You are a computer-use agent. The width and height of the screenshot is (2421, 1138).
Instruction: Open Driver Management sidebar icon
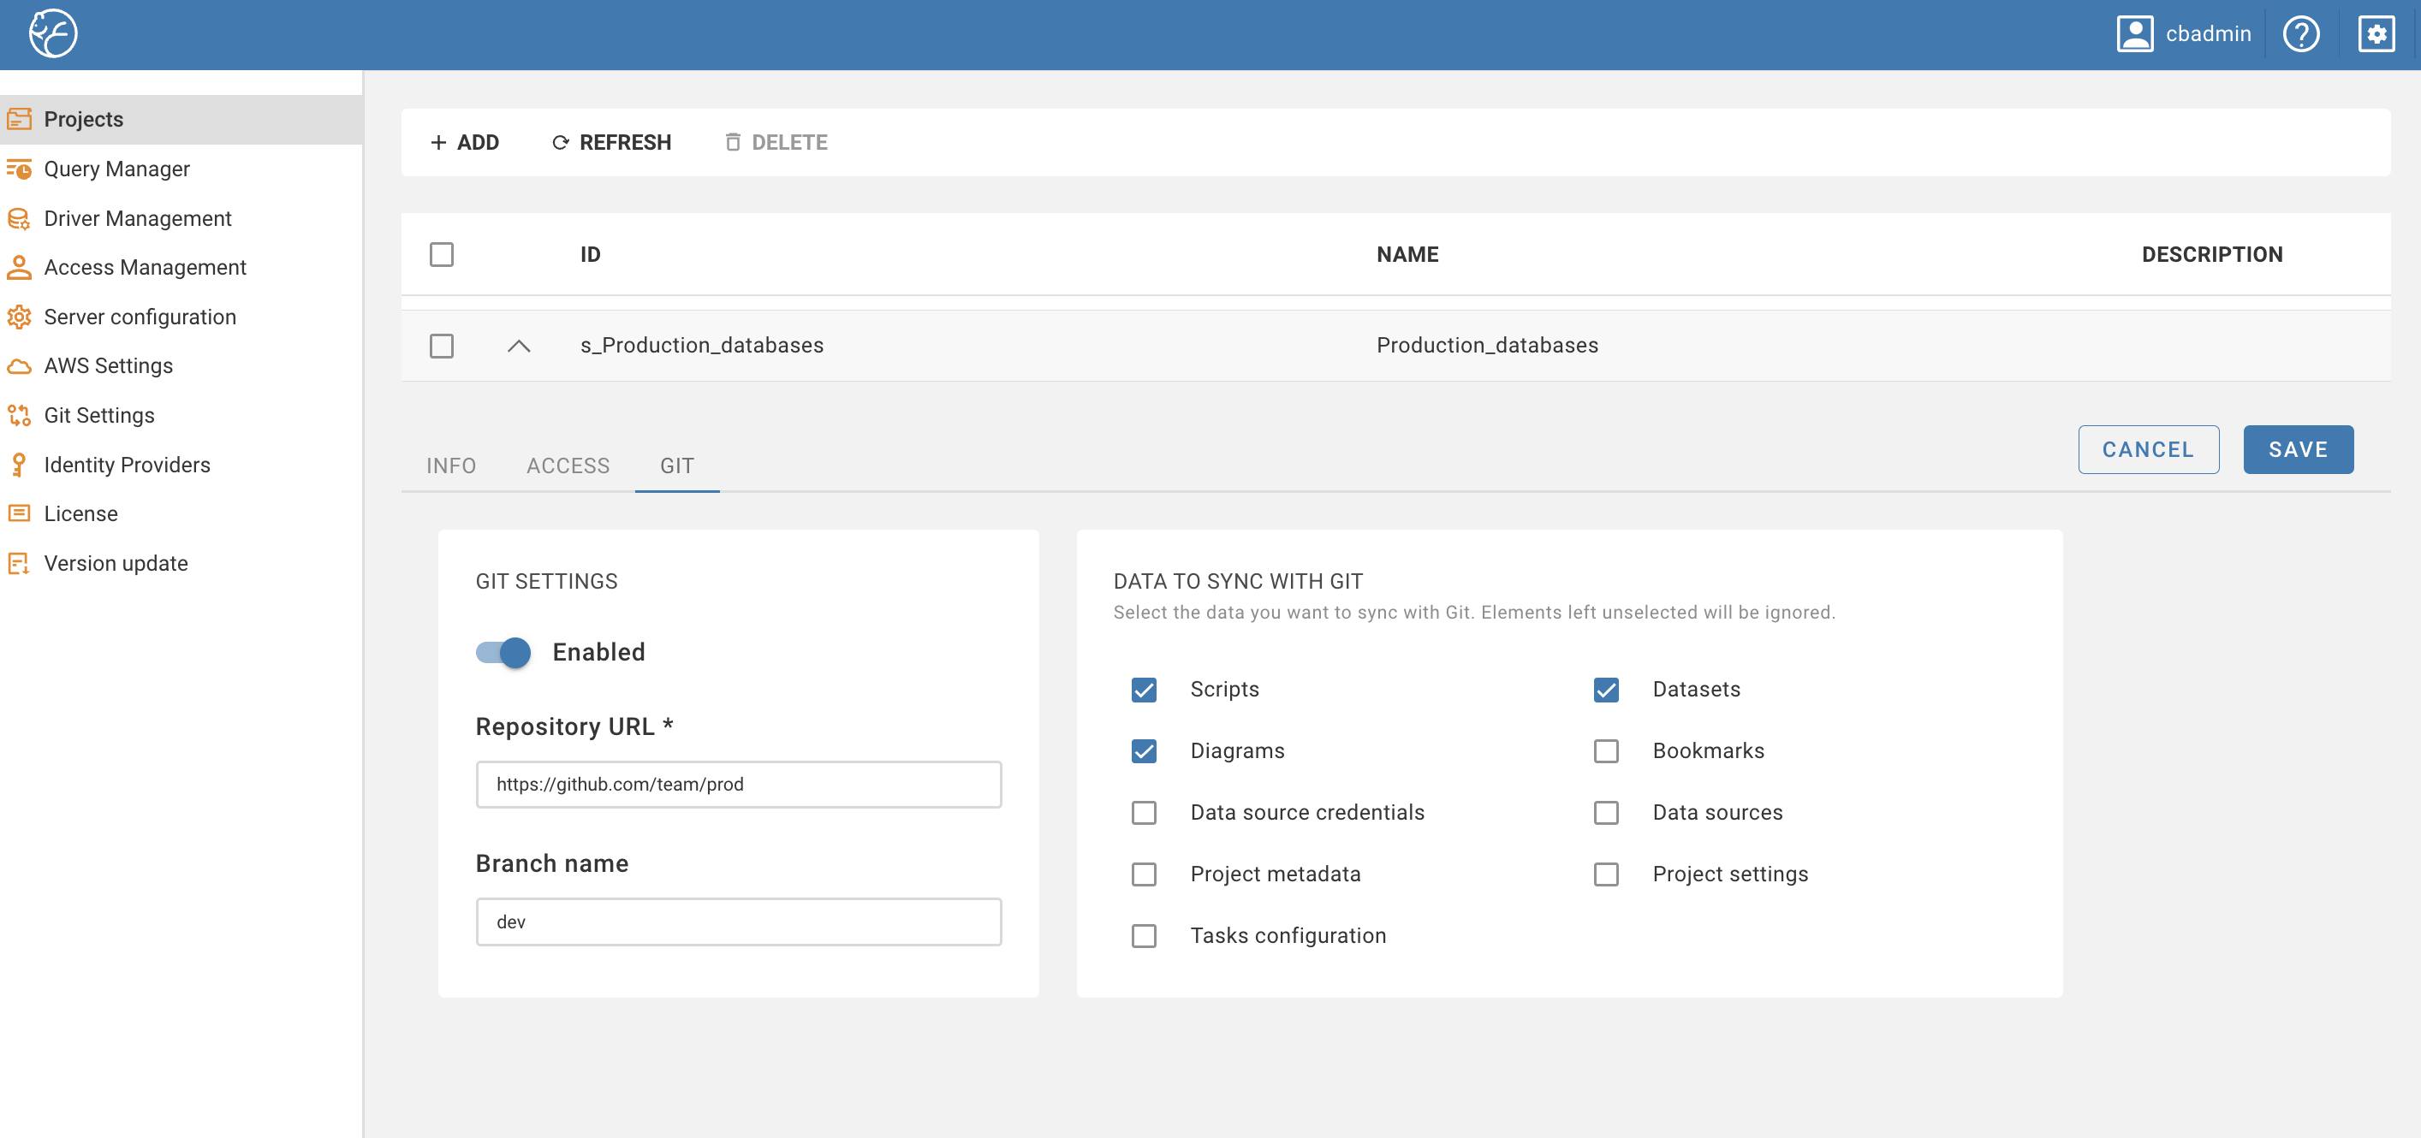pyautogui.click(x=19, y=218)
